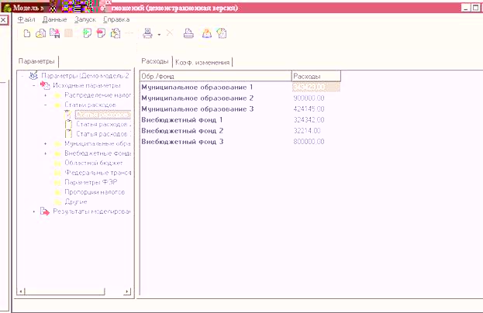The width and height of the screenshot is (483, 313).
Task: Click the New document toolbar icon
Action: (26, 33)
